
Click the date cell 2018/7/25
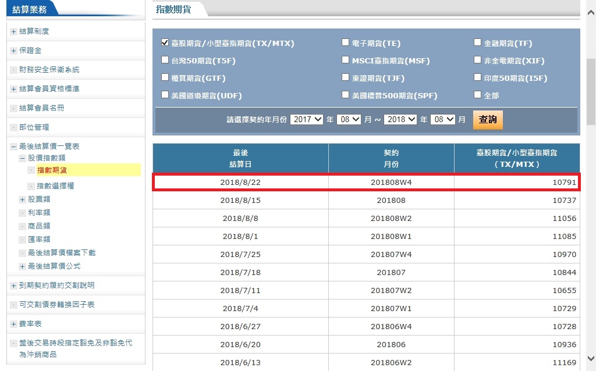click(240, 255)
